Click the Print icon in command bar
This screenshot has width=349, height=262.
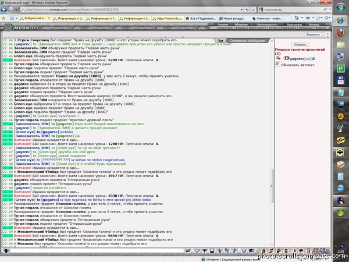point(308,18)
